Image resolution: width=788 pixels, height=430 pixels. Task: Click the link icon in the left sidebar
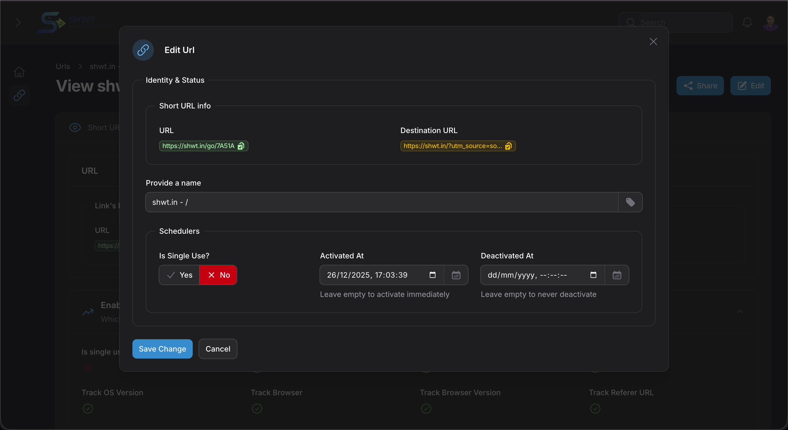point(19,95)
